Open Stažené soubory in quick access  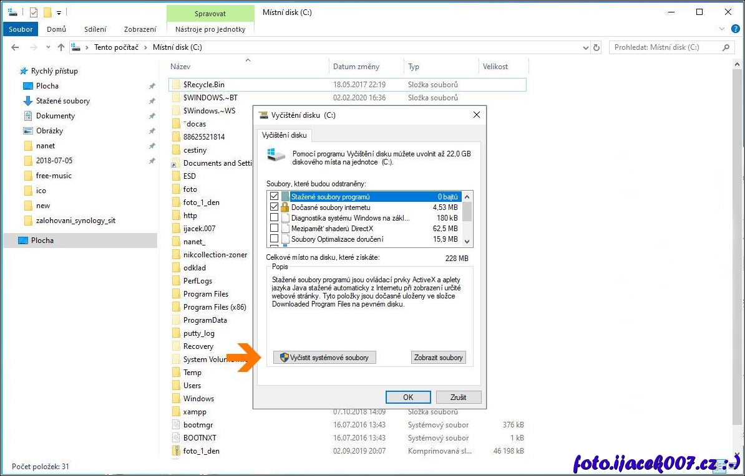(62, 101)
